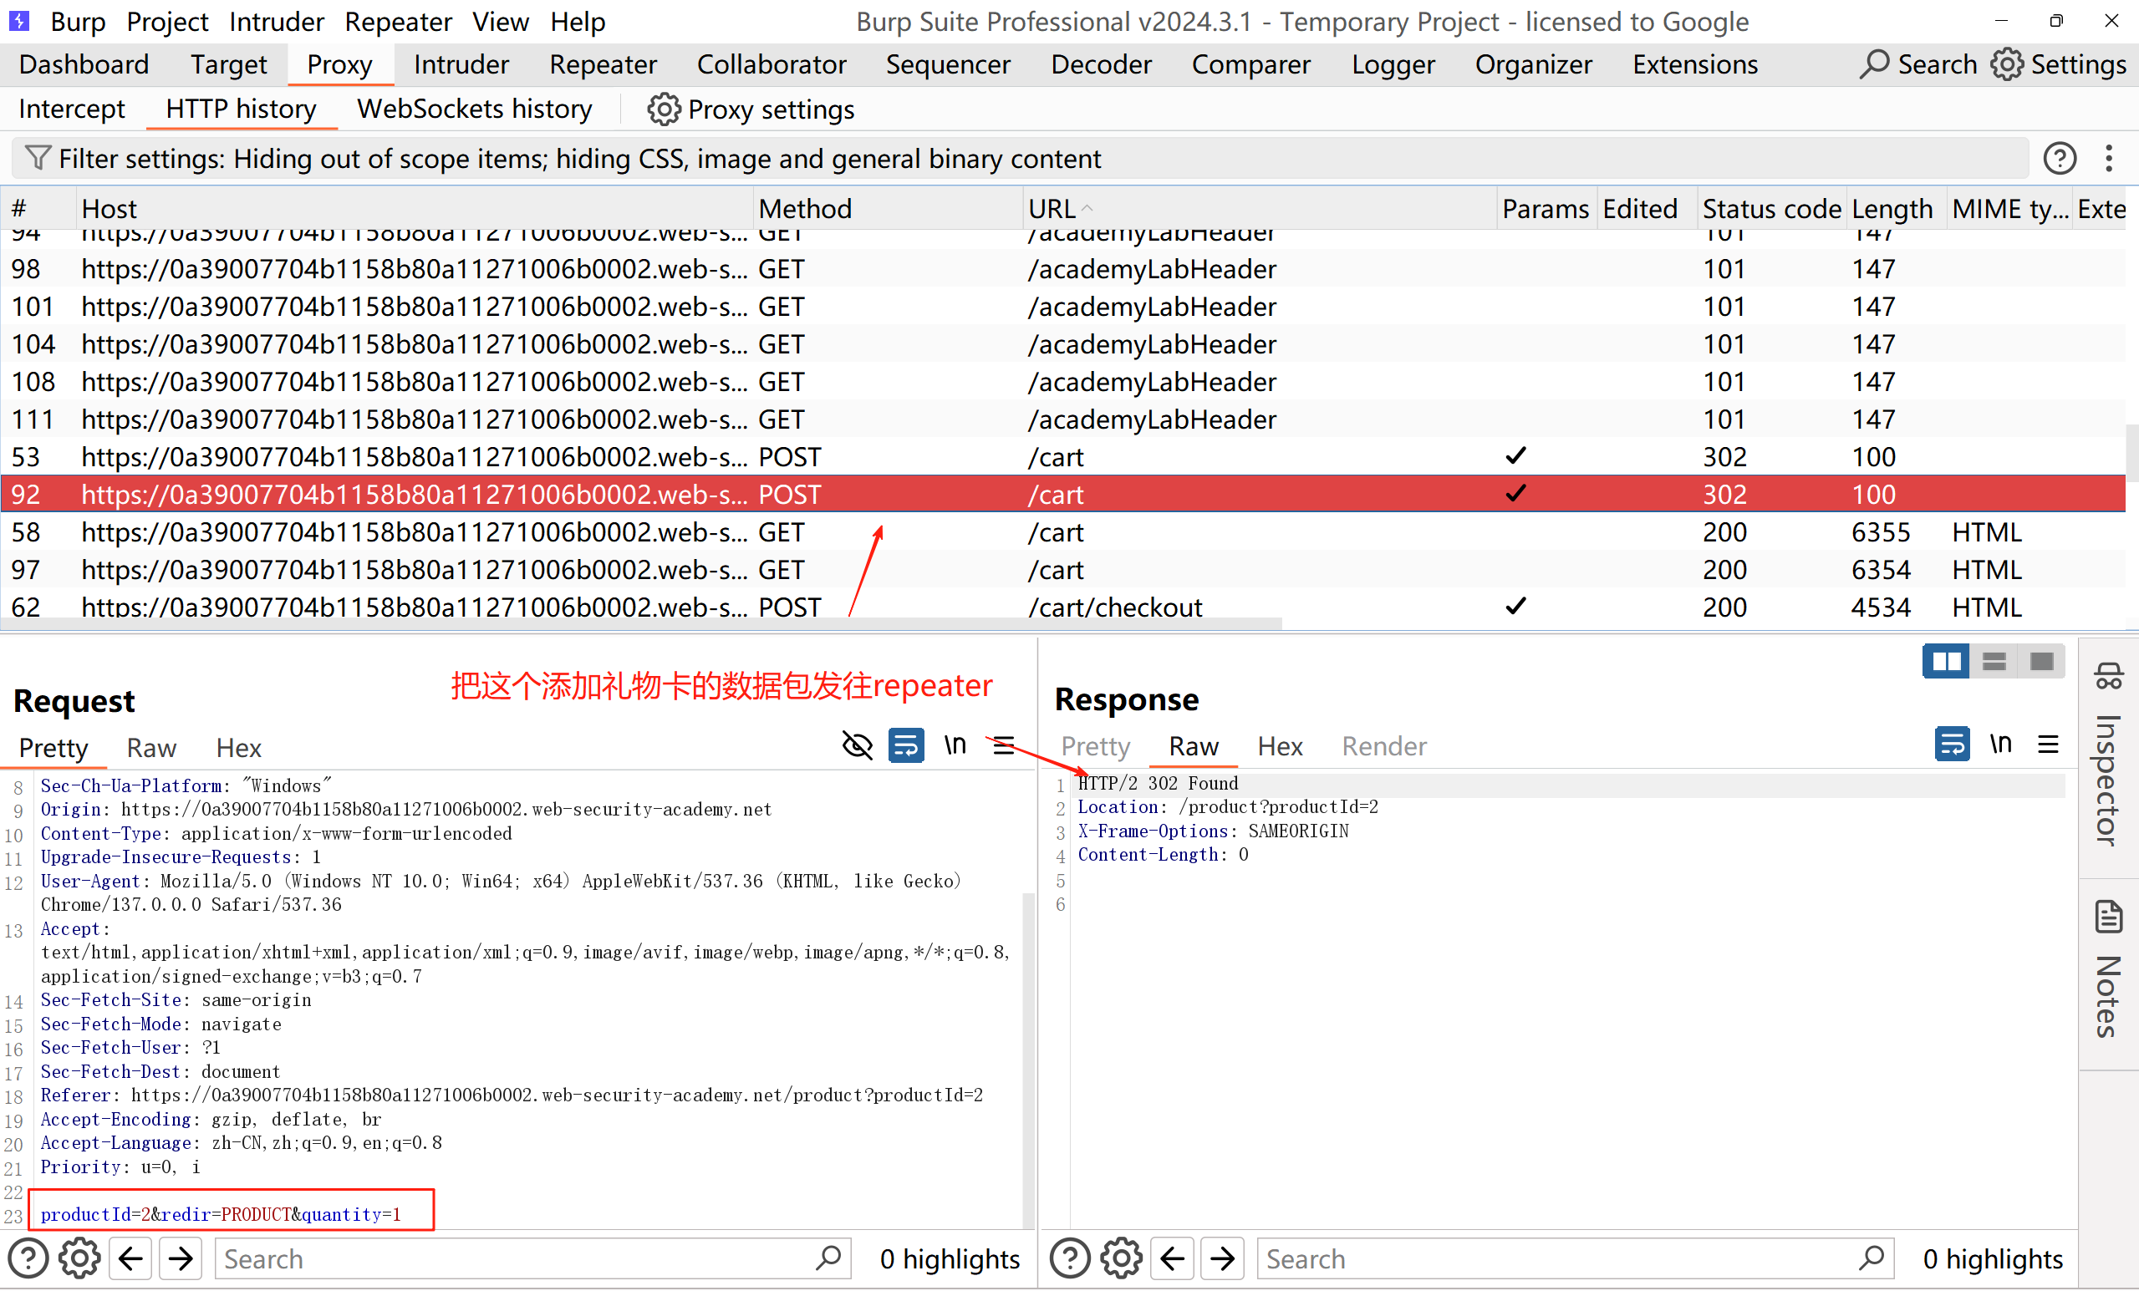Switch to the Repeater main tab
The height and width of the screenshot is (1291, 2139).
pyautogui.click(x=603, y=64)
